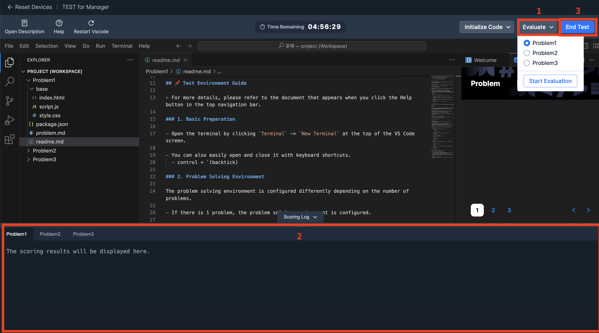Open the Extensions view icon
This screenshot has height=333, width=599.
[10, 139]
